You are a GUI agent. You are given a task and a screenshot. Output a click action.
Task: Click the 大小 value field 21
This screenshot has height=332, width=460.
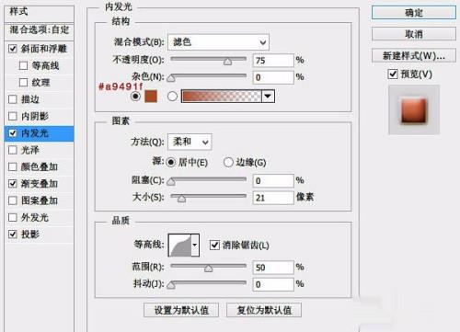pyautogui.click(x=273, y=198)
